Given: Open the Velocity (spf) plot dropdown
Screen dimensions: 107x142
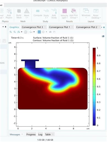Looking at the screenshot, I should click(x=64, y=14).
